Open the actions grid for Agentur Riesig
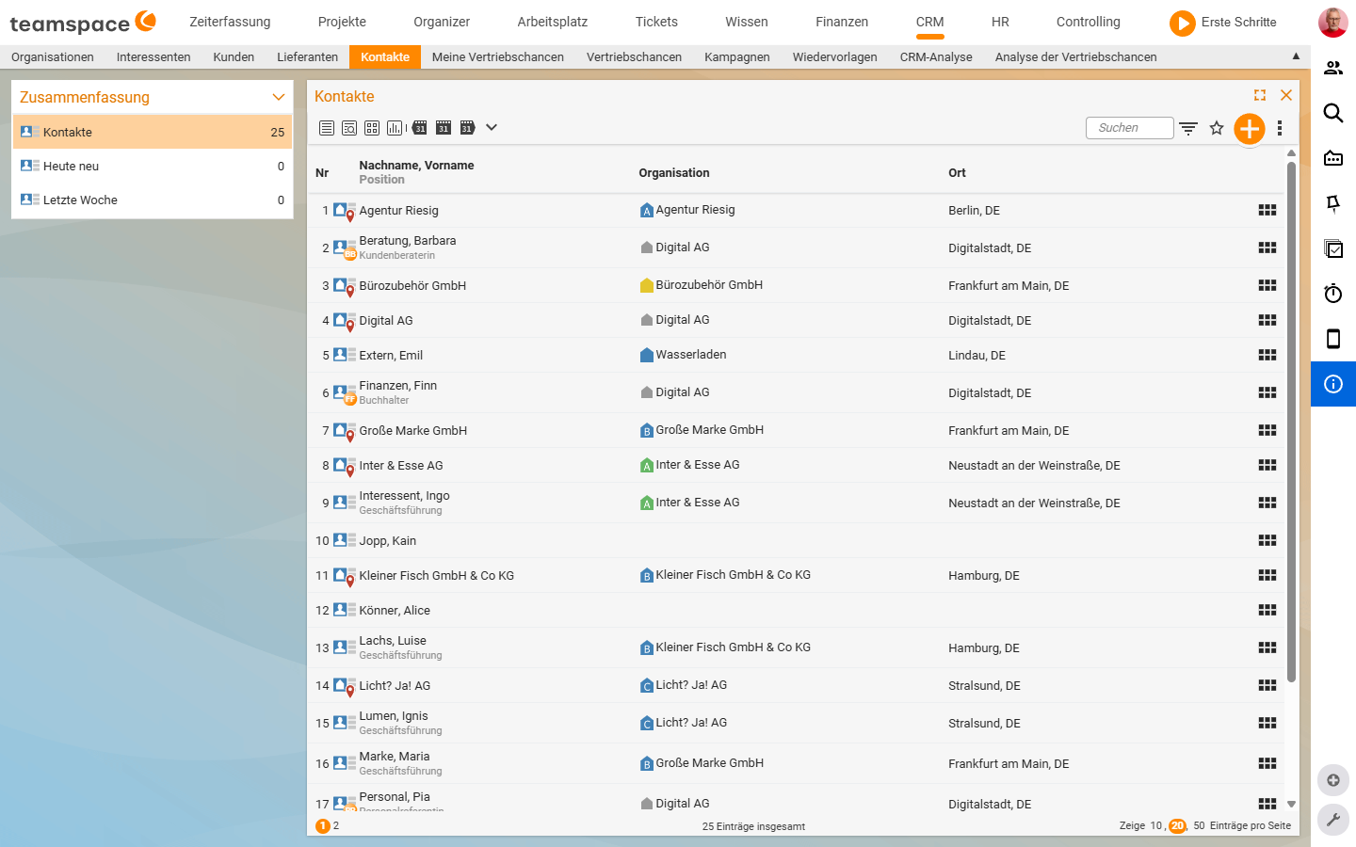The width and height of the screenshot is (1356, 847). (1267, 211)
